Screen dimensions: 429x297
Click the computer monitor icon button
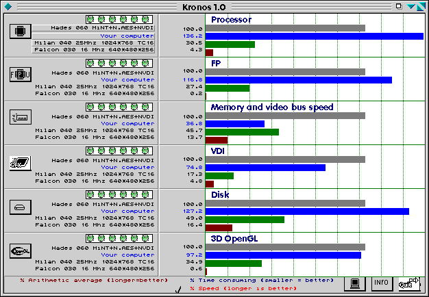354,283
